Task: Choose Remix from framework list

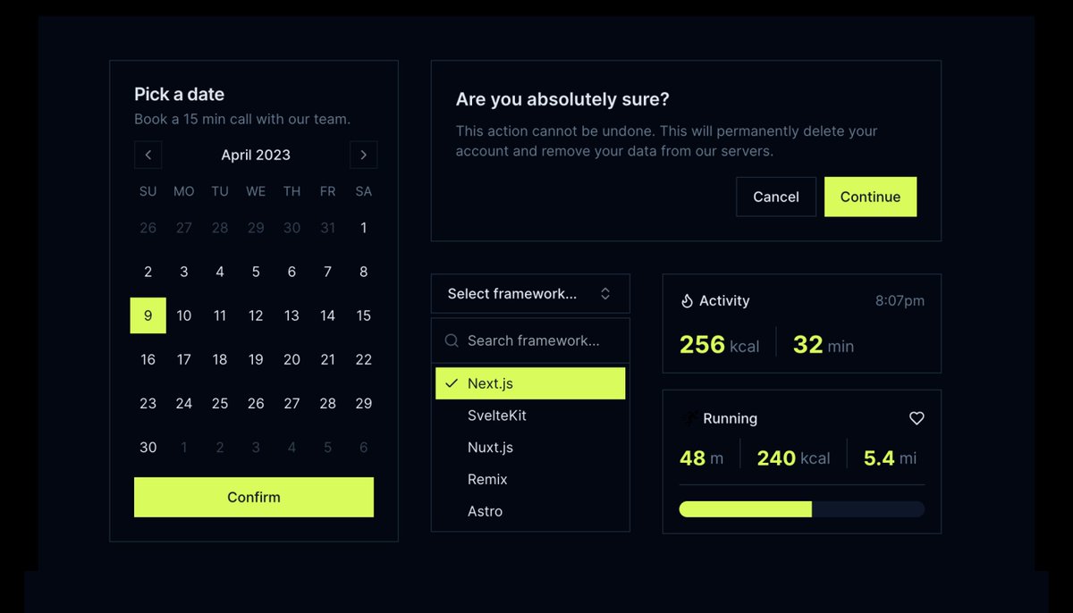Action: tap(530, 480)
